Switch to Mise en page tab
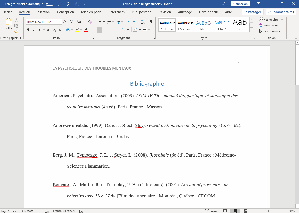Viewport: 299px width, 213px height. (91, 12)
